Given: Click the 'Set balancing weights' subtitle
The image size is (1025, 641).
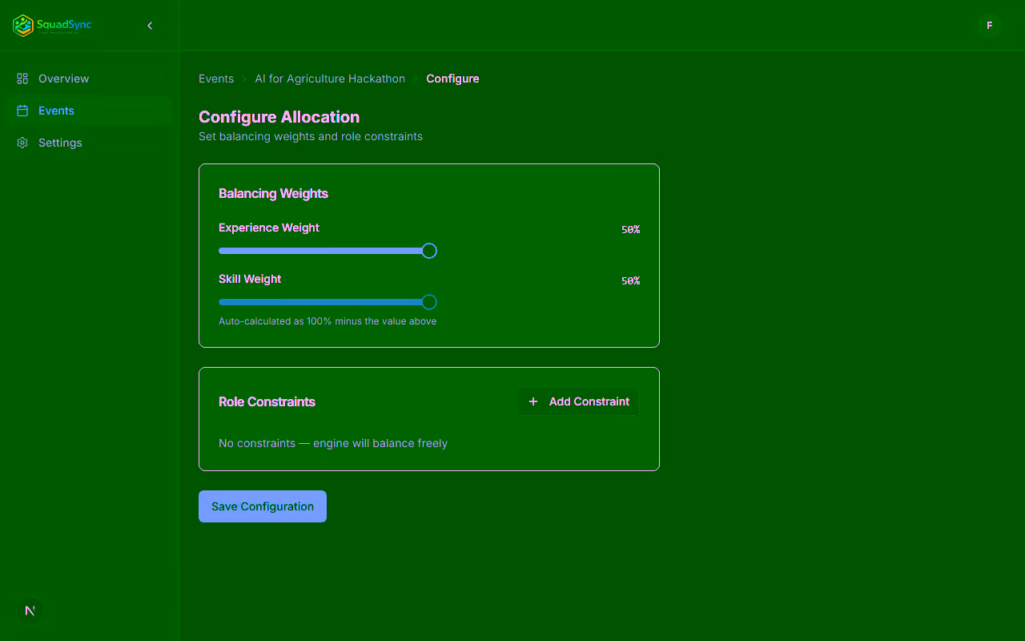Looking at the screenshot, I should coord(311,136).
